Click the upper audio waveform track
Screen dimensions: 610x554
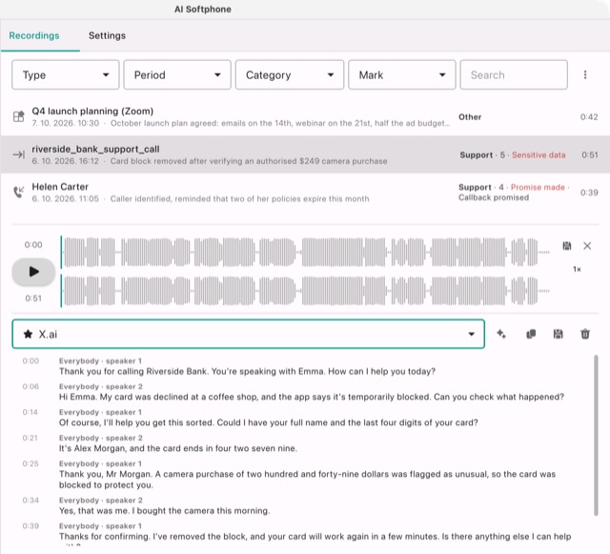(305, 252)
